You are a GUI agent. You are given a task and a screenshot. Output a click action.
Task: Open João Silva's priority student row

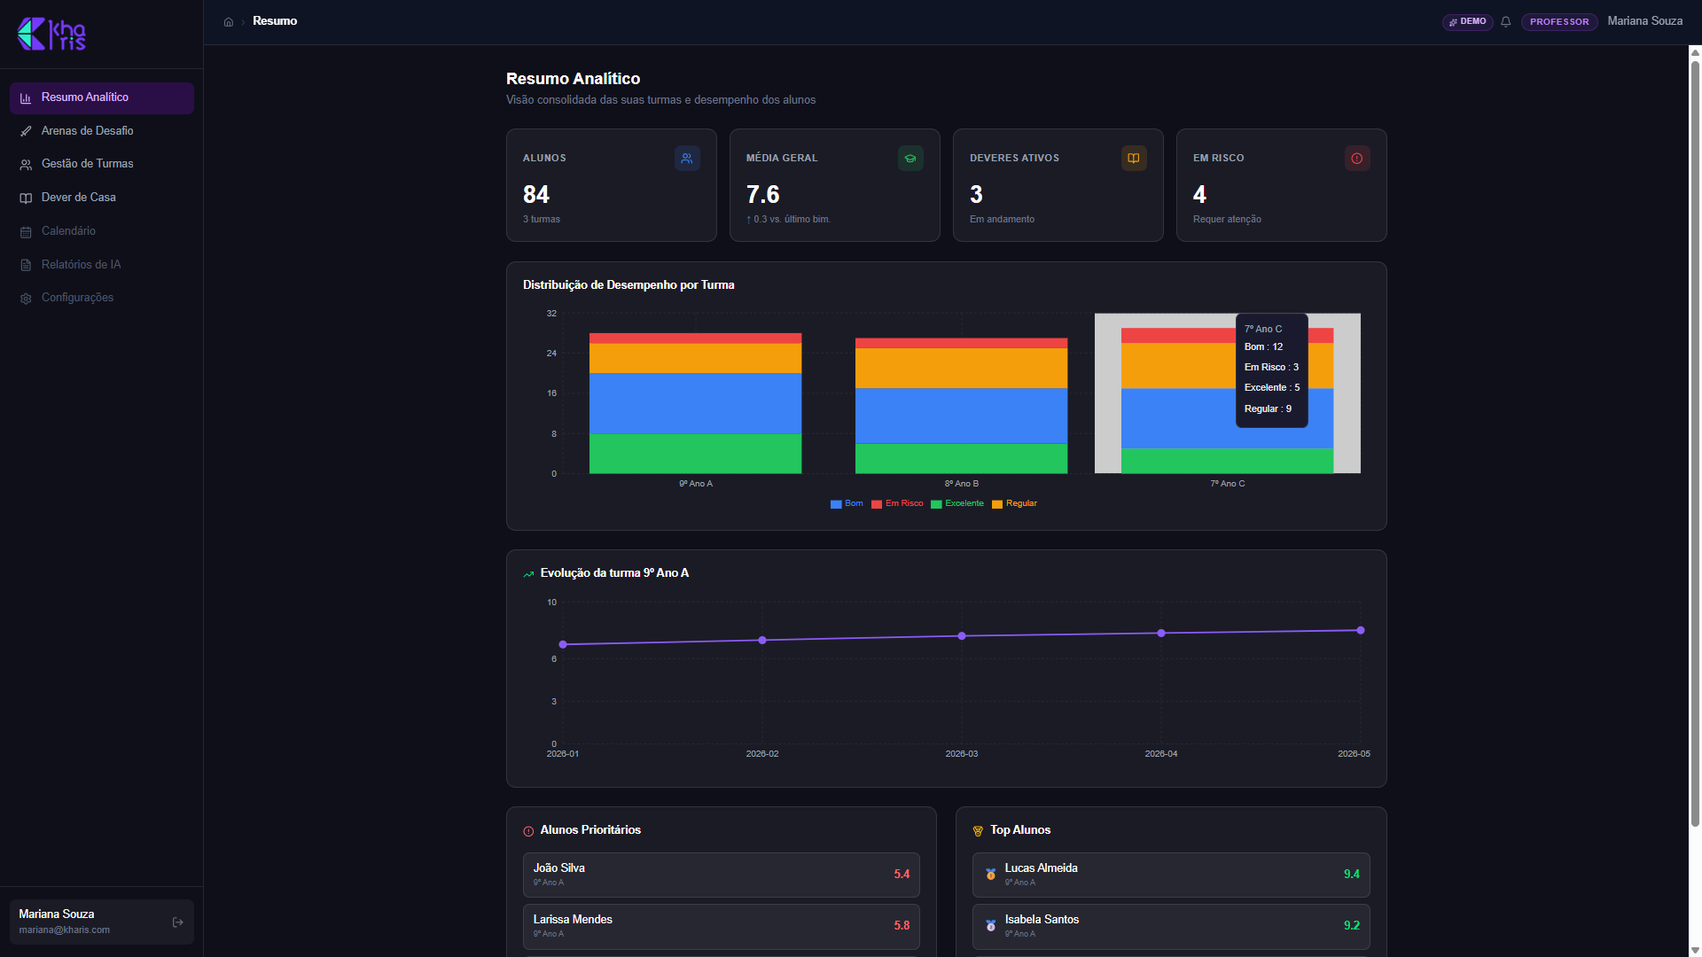(722, 875)
